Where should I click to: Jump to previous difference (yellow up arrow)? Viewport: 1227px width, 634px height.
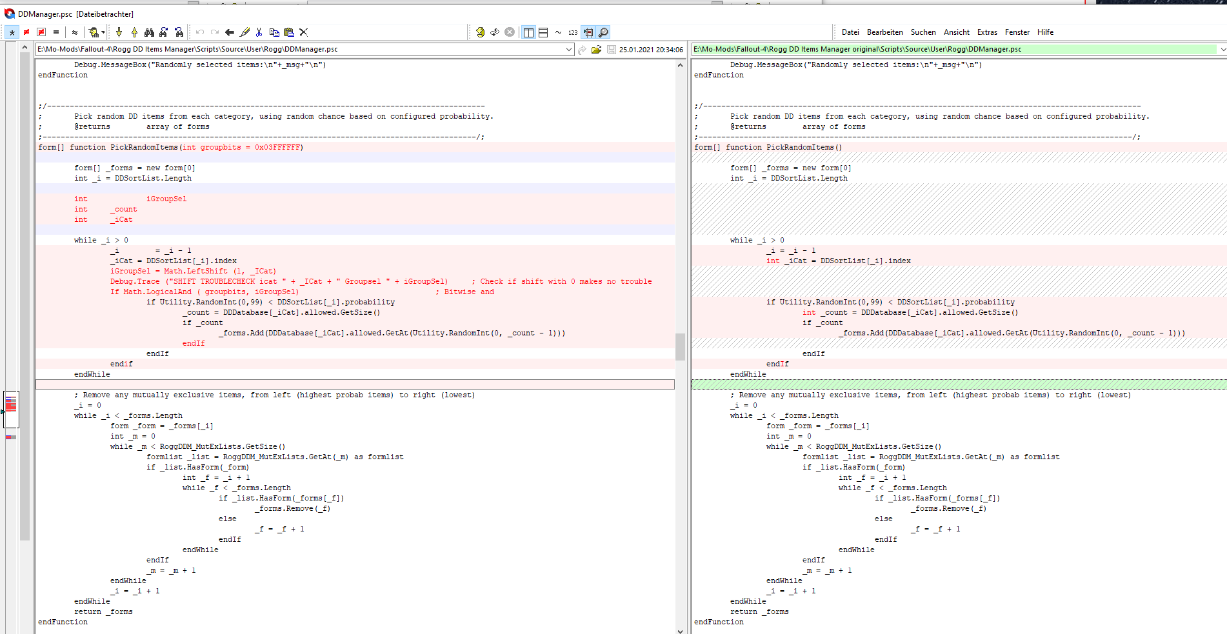pos(134,32)
